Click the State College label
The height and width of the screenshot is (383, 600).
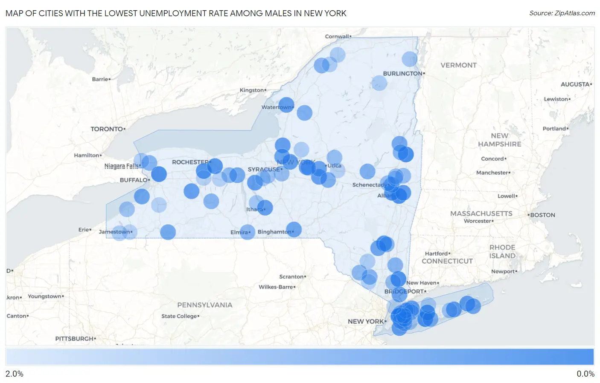click(x=179, y=316)
